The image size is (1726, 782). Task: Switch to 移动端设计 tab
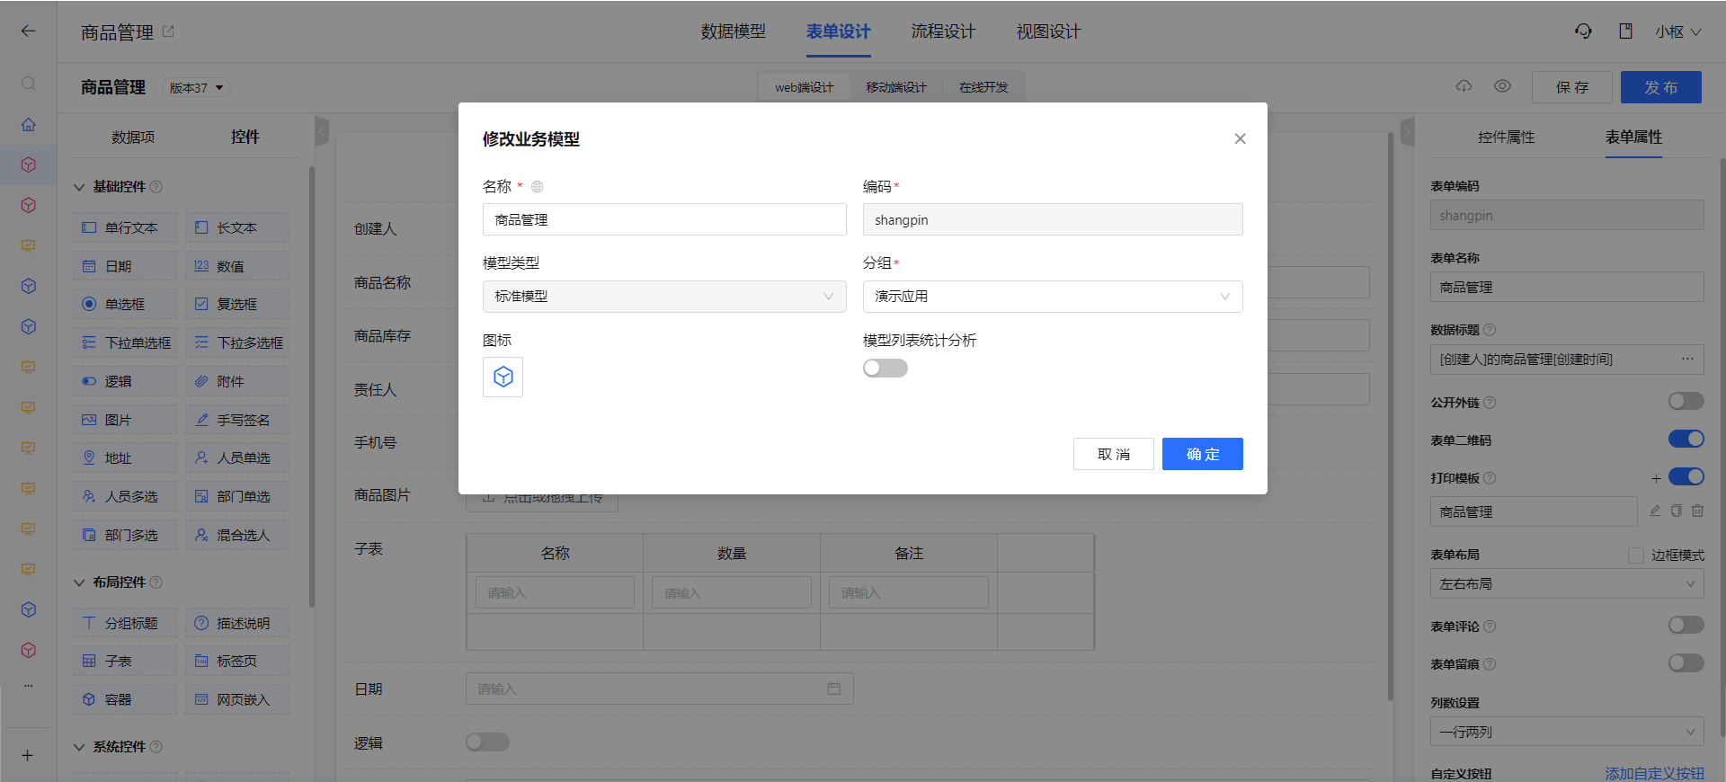896,87
